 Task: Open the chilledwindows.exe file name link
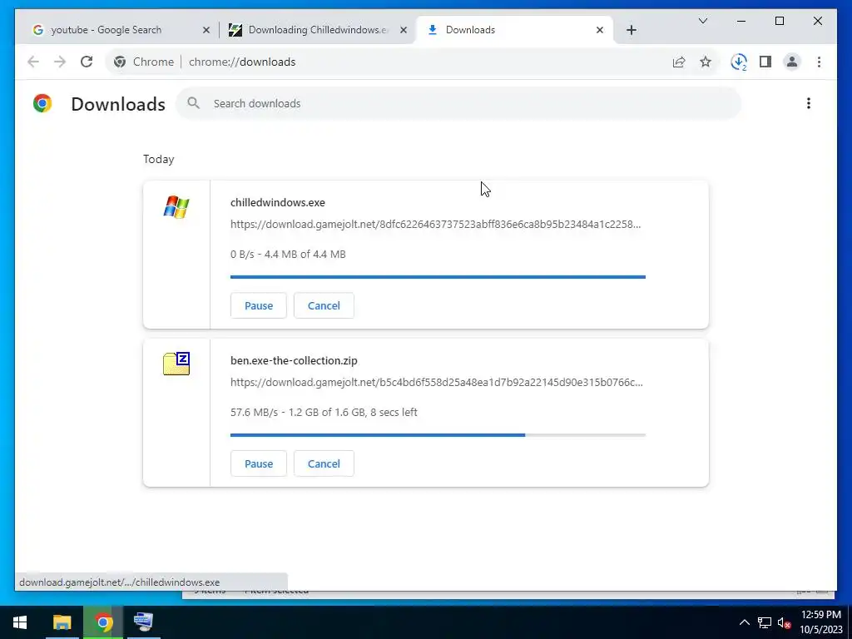pos(278,203)
